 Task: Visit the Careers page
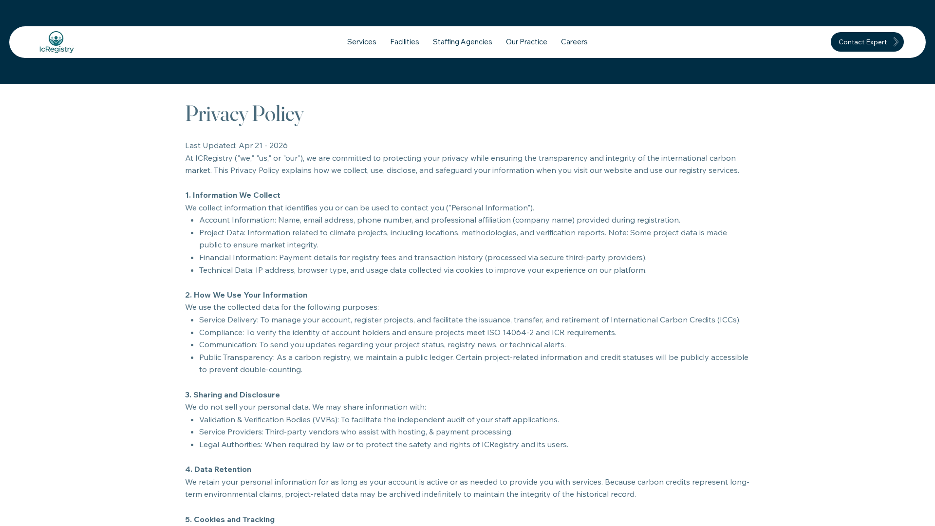pos(574,42)
